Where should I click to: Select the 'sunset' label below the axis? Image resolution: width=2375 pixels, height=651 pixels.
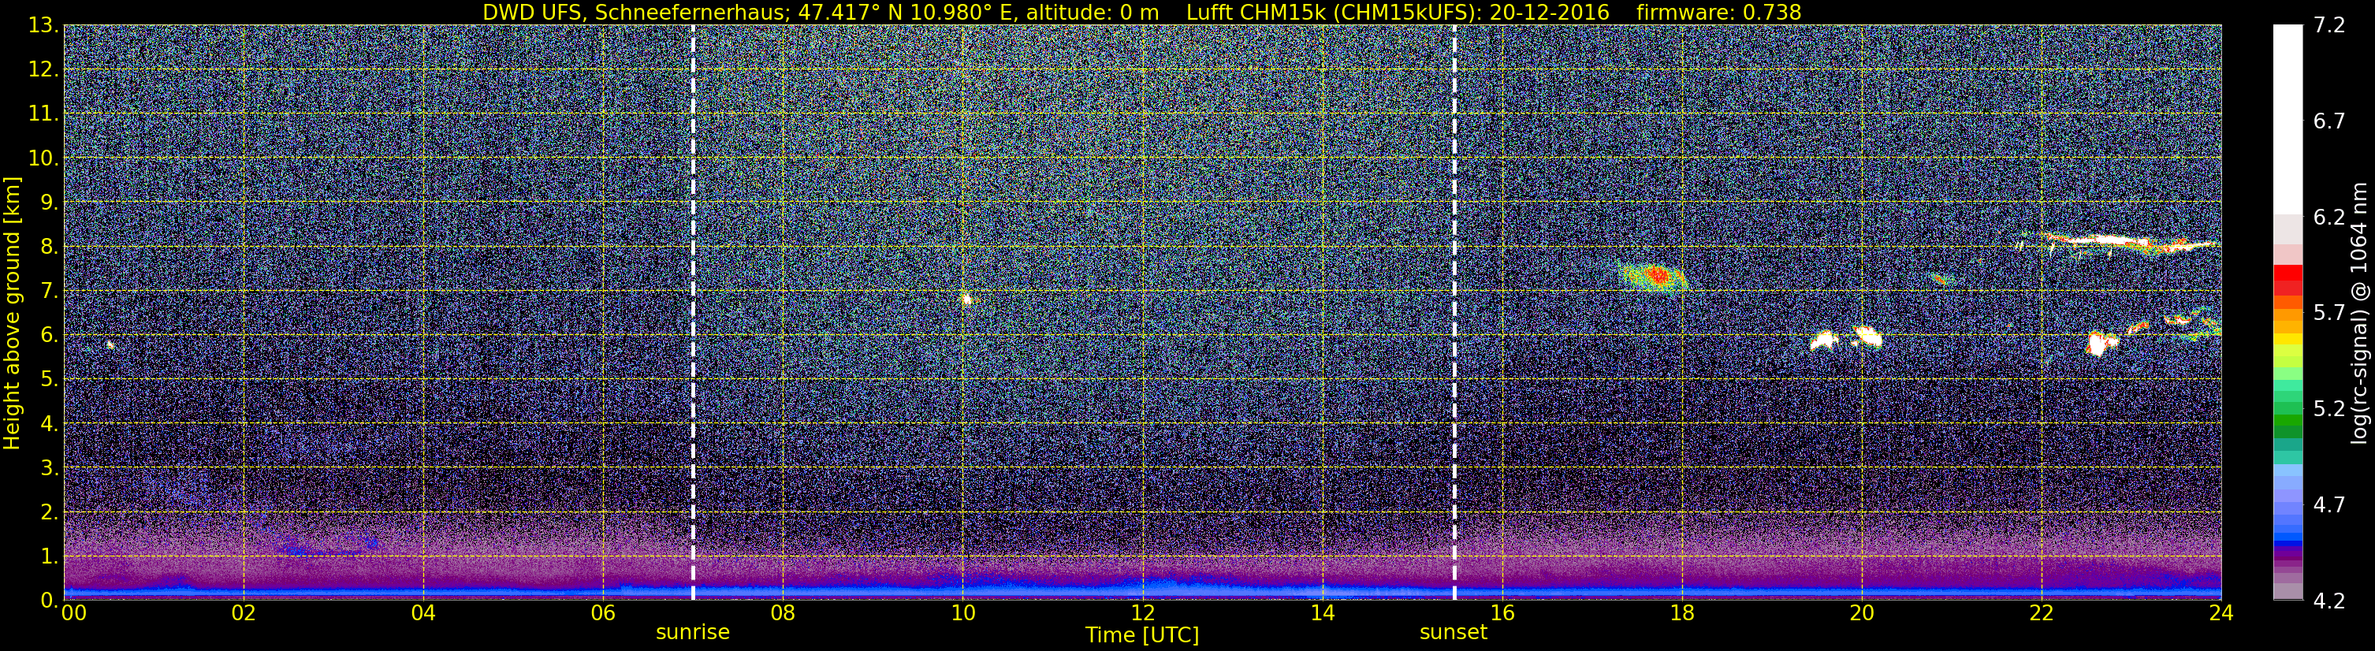[x=1453, y=633]
